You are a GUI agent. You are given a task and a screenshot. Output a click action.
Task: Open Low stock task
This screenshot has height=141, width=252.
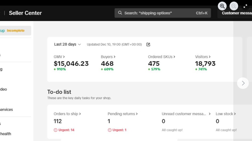226,114
